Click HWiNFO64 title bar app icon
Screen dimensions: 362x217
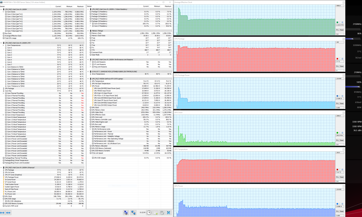[x=1, y=2]
